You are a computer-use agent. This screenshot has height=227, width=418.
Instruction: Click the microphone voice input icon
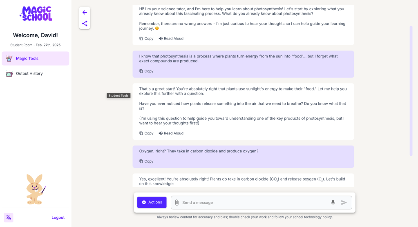coord(333,203)
